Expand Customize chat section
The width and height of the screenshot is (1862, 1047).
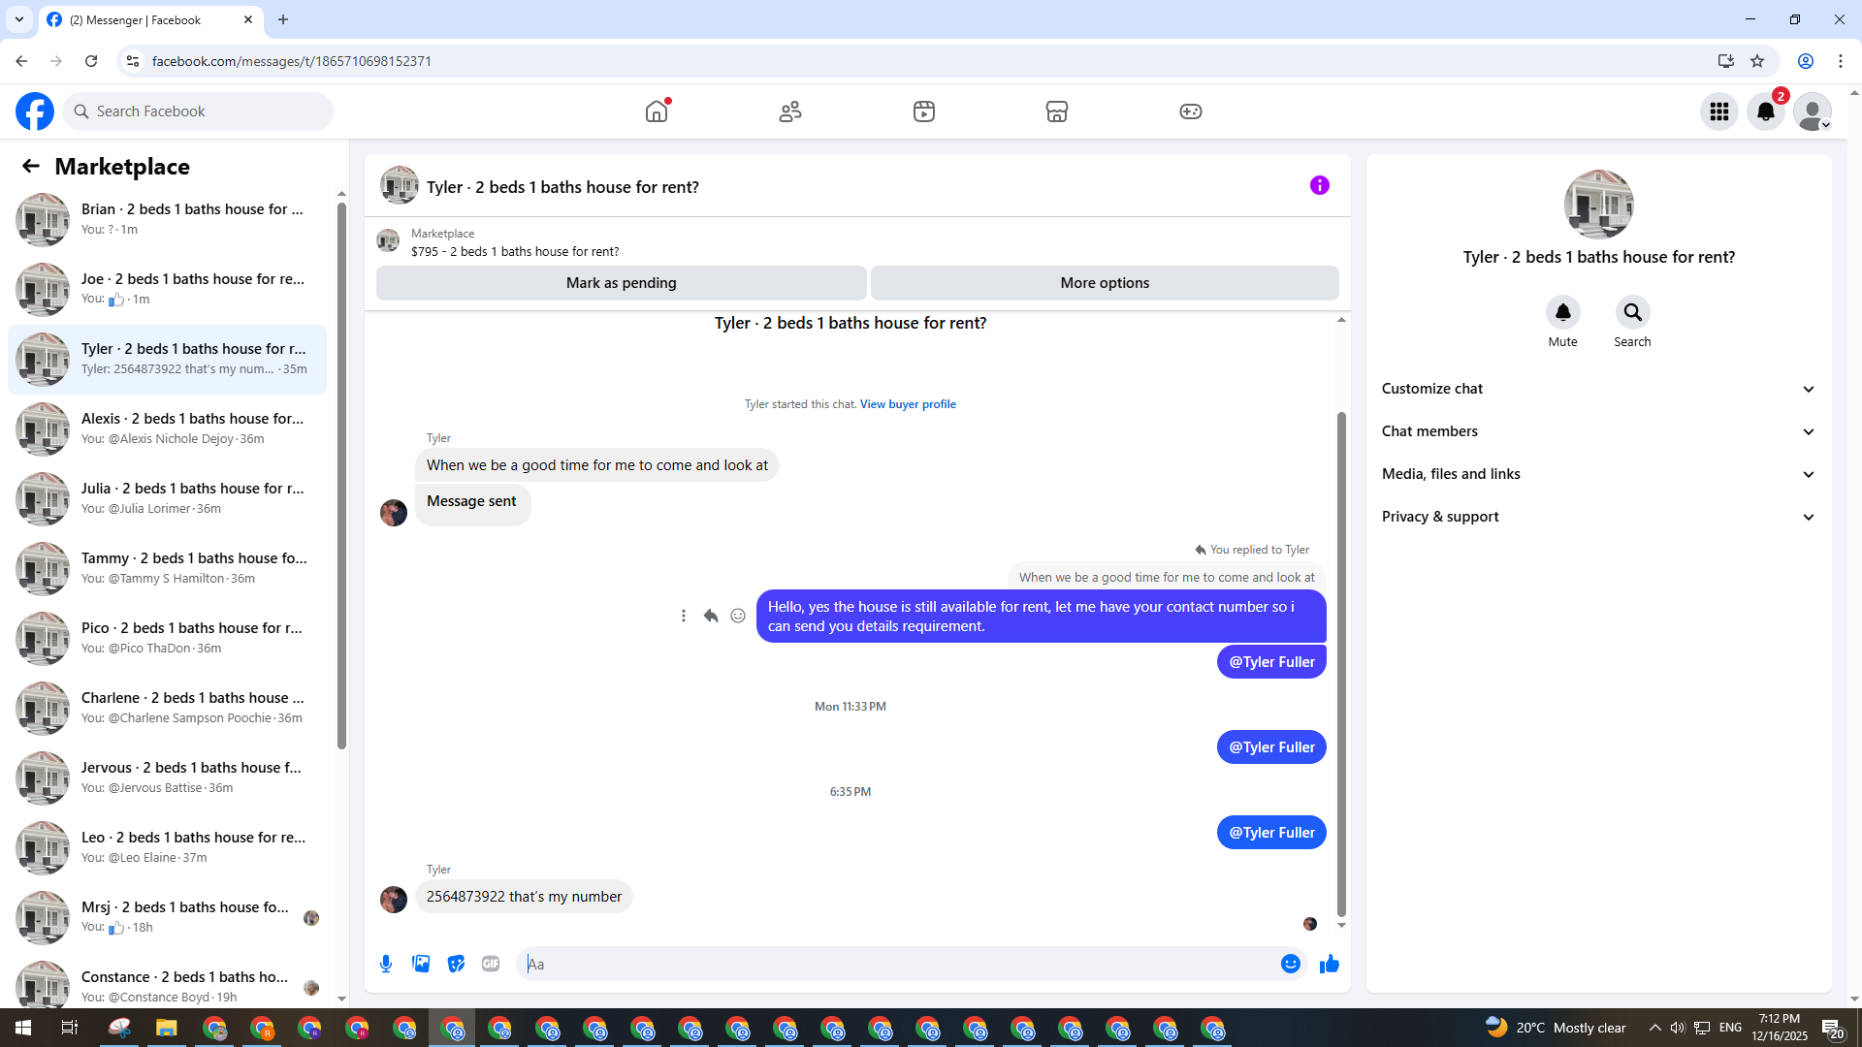(1598, 389)
